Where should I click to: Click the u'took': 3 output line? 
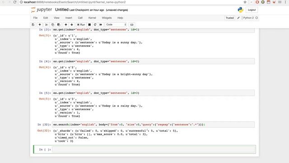[64, 141]
